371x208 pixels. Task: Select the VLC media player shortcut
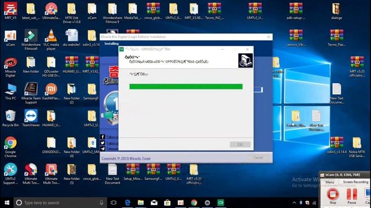[x=51, y=39]
